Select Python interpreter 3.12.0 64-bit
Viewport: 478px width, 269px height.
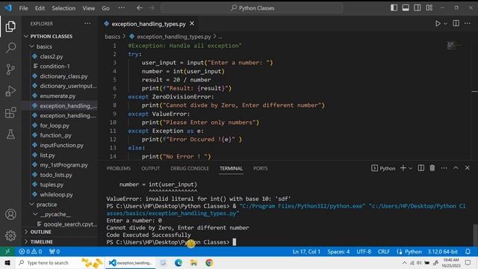point(443,252)
